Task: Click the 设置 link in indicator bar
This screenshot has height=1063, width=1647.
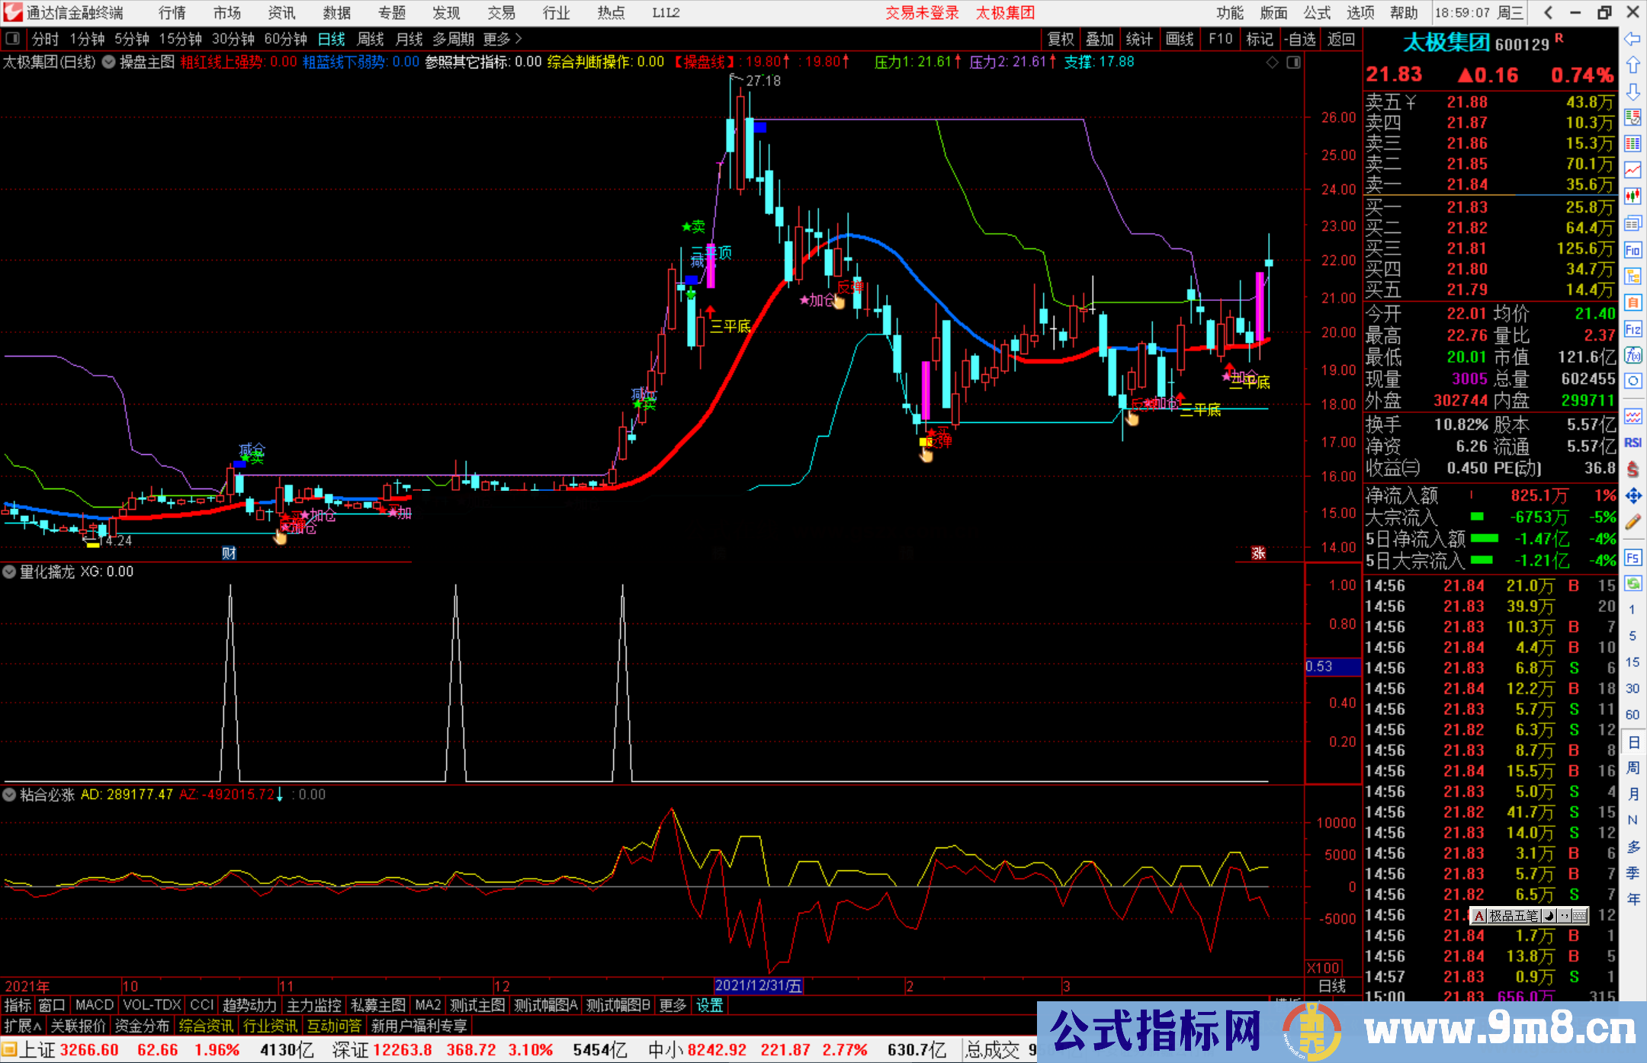Action: (x=709, y=1005)
